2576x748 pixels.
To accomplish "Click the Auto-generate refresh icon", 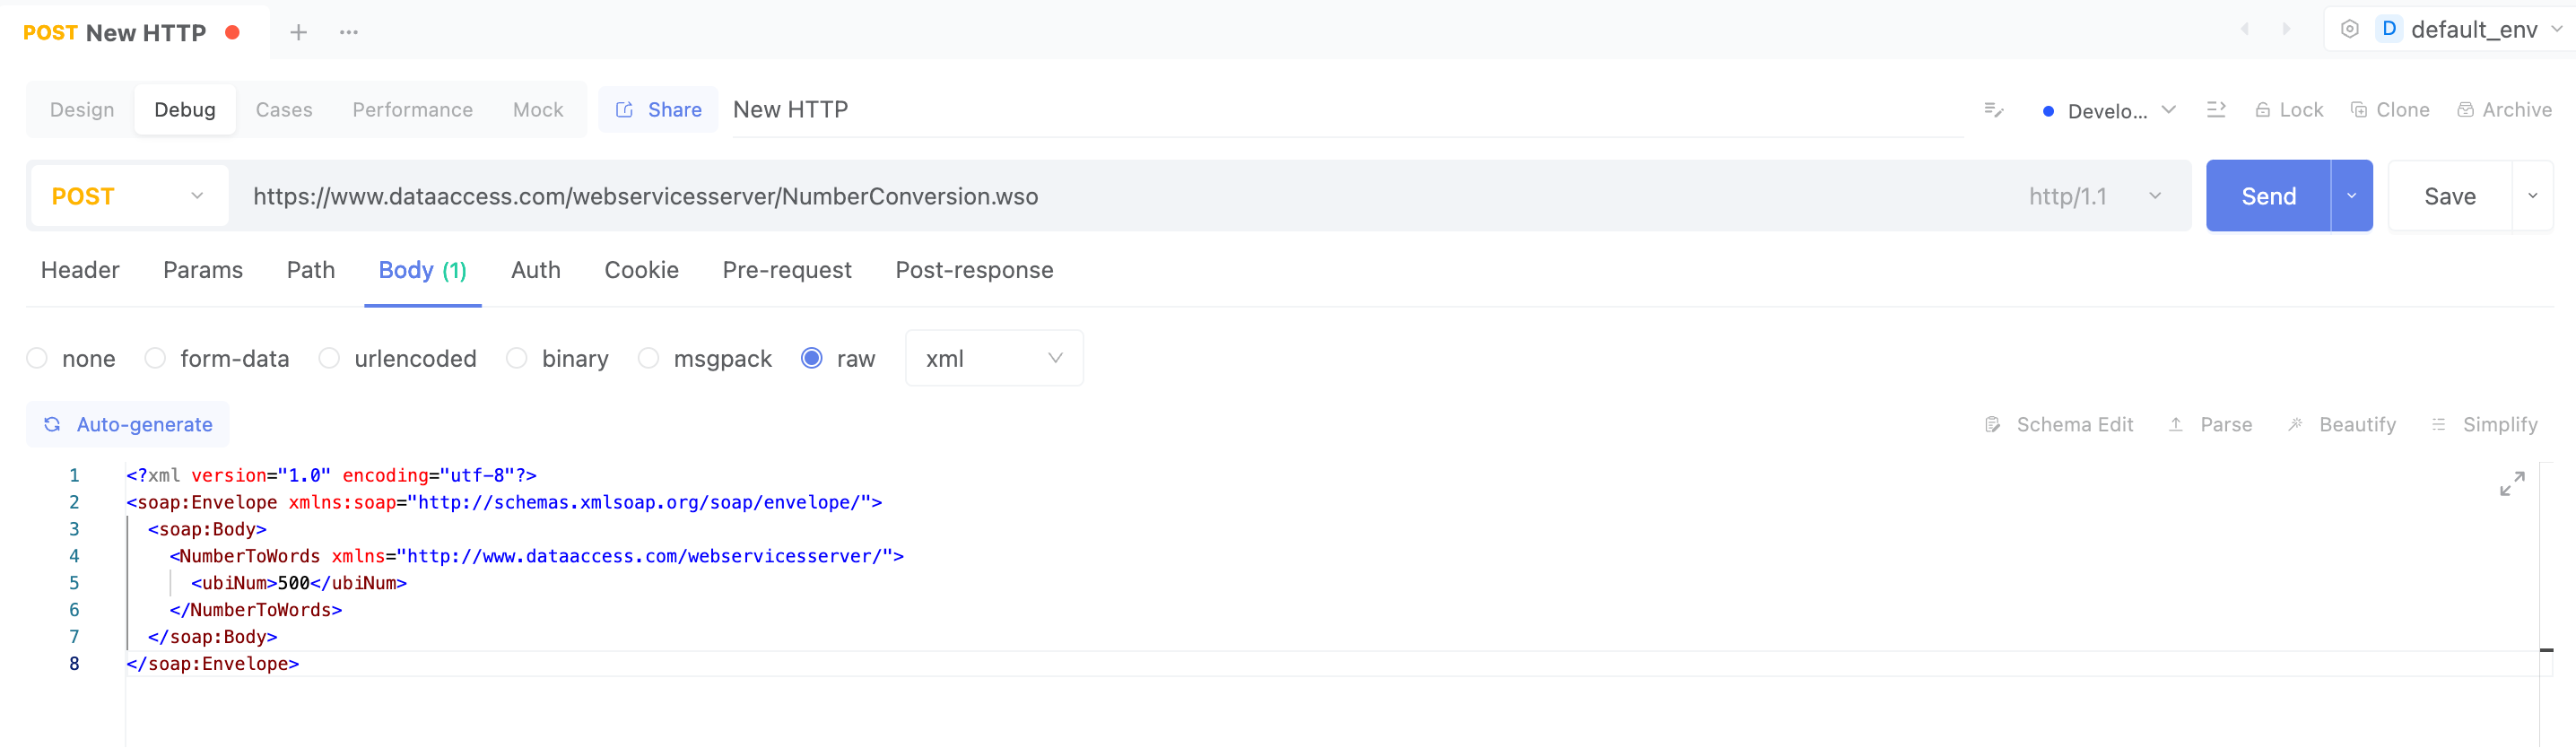I will coord(52,425).
